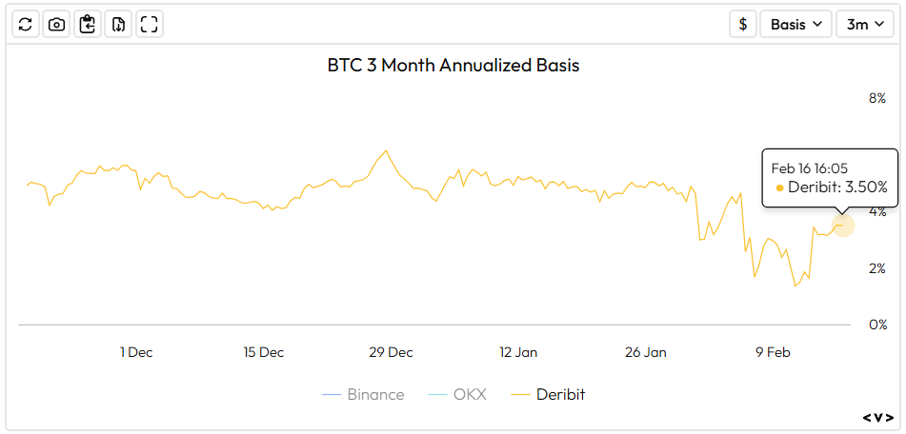Image resolution: width=906 pixels, height=434 pixels.
Task: Click the yellow Deribit dot in tooltip
Action: coord(779,187)
